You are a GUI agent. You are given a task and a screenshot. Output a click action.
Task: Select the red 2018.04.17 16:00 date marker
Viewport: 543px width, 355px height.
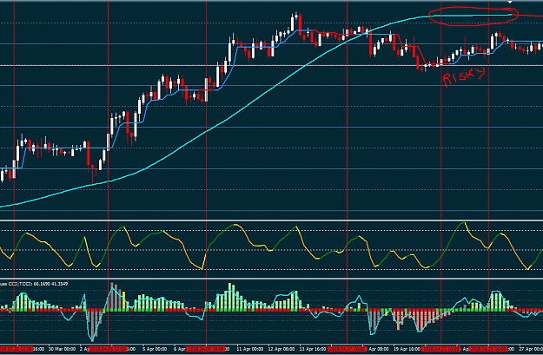tap(347, 349)
